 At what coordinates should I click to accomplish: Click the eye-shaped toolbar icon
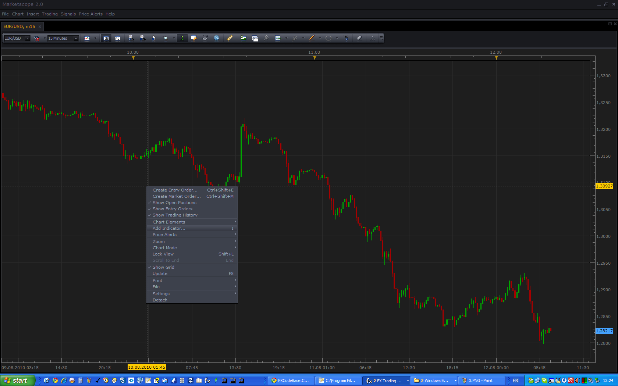point(205,38)
